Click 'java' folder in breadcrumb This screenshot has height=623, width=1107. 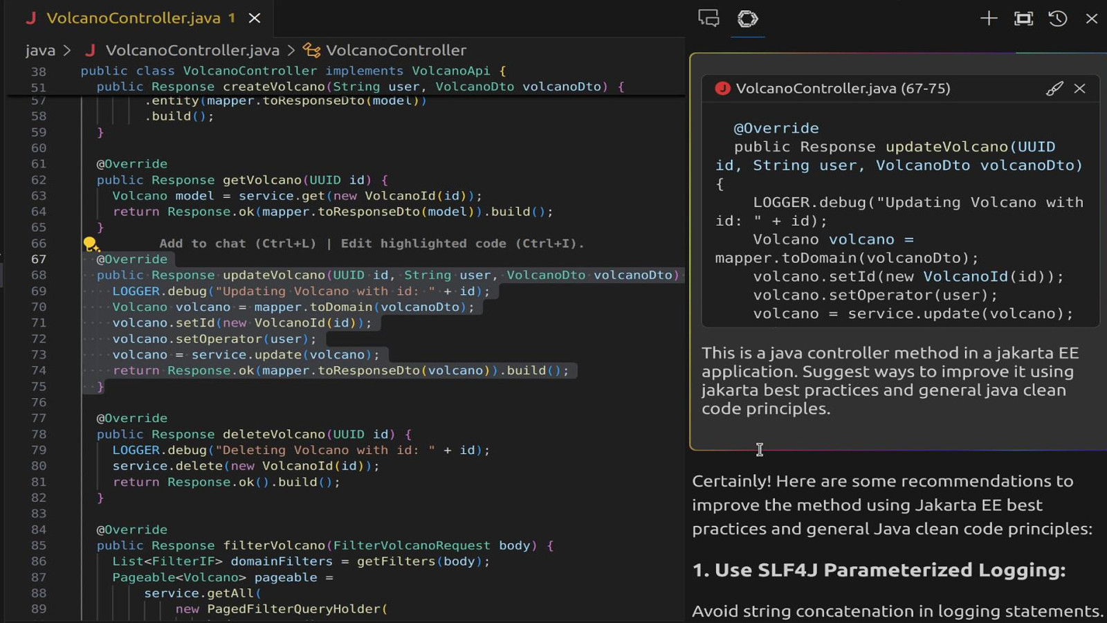40,51
